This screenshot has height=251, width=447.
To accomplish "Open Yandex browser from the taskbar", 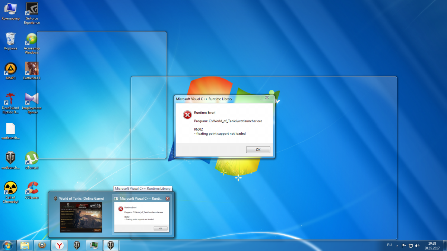I will pyautogui.click(x=59, y=245).
